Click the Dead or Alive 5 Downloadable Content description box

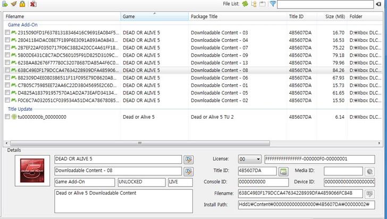(x=123, y=201)
